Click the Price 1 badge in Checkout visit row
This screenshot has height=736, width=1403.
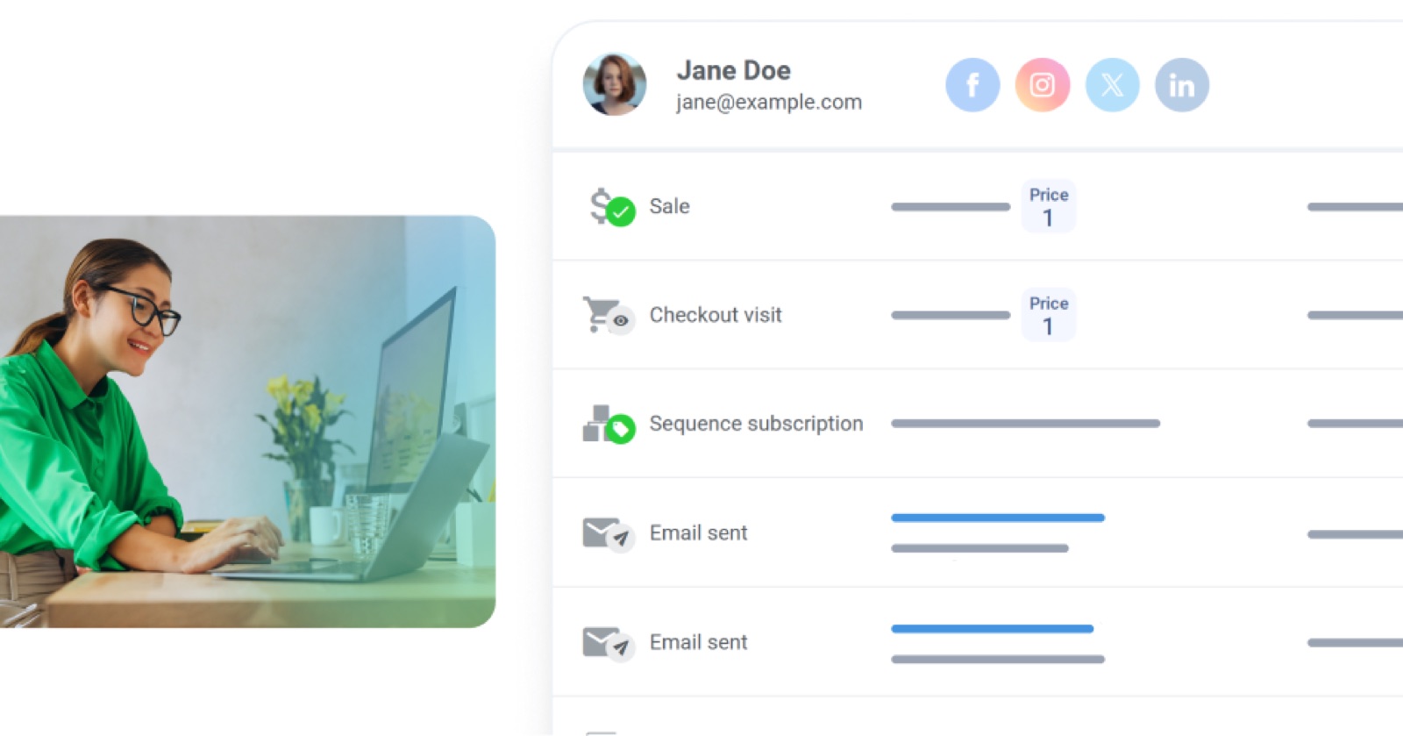(1049, 315)
